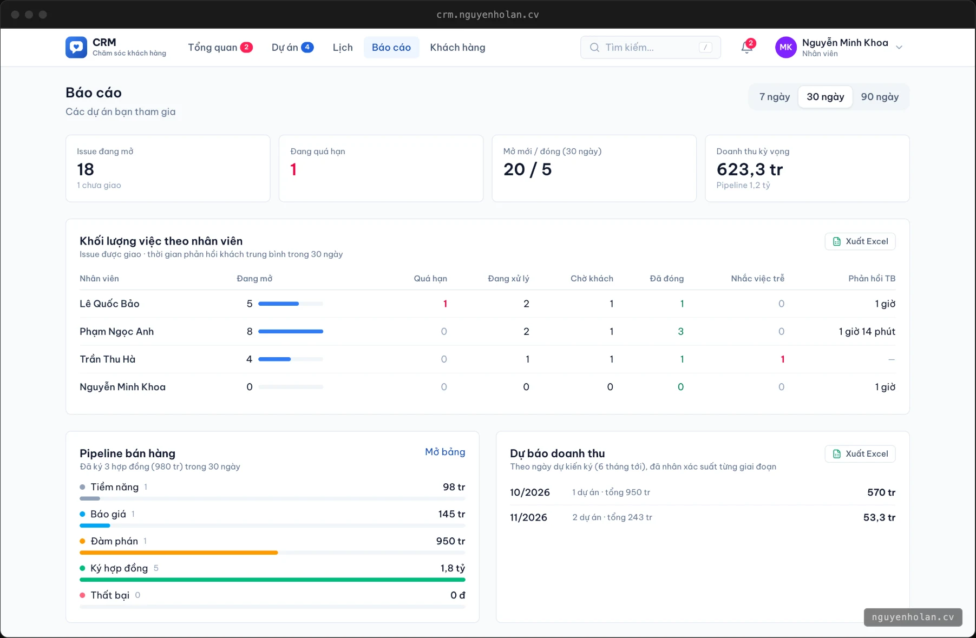This screenshot has width=976, height=638.
Task: Export revenue forecast via Xuất Excel
Action: coord(860,454)
